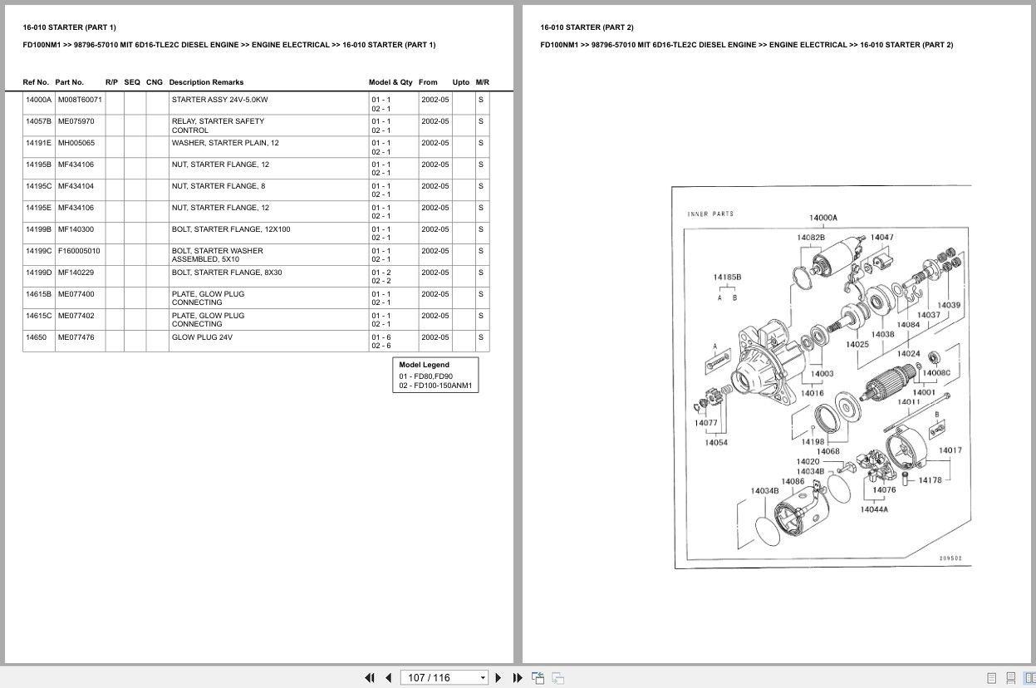Click the 16-010 STARTER (PART 2) title

587,27
